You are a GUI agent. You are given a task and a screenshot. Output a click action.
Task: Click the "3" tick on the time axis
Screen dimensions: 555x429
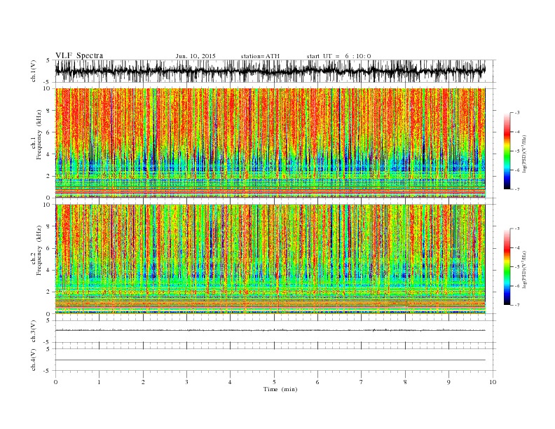(x=186, y=382)
